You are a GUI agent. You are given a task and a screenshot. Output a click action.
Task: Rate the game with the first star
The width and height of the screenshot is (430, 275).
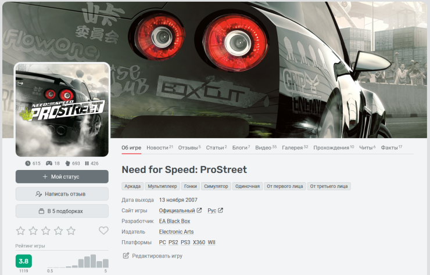[x=20, y=231]
